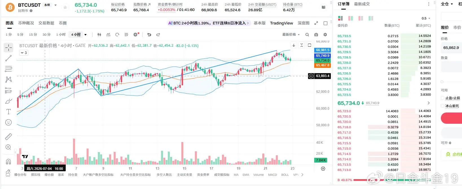This screenshot has height=189, width=462.
Task: Show both buy and sell orders view
Action: coord(340,18)
